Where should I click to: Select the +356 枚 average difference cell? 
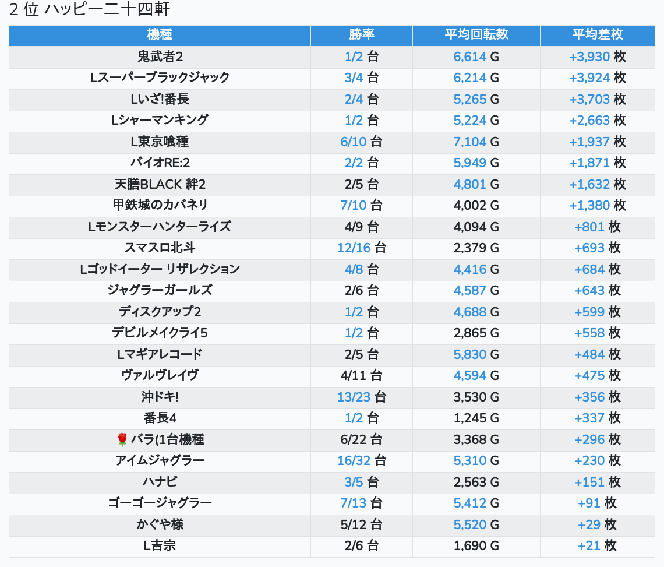[597, 397]
